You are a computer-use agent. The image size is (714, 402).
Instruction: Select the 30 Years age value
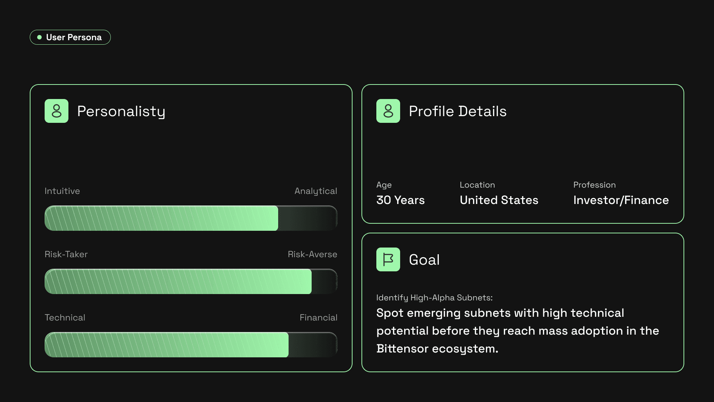pyautogui.click(x=401, y=200)
